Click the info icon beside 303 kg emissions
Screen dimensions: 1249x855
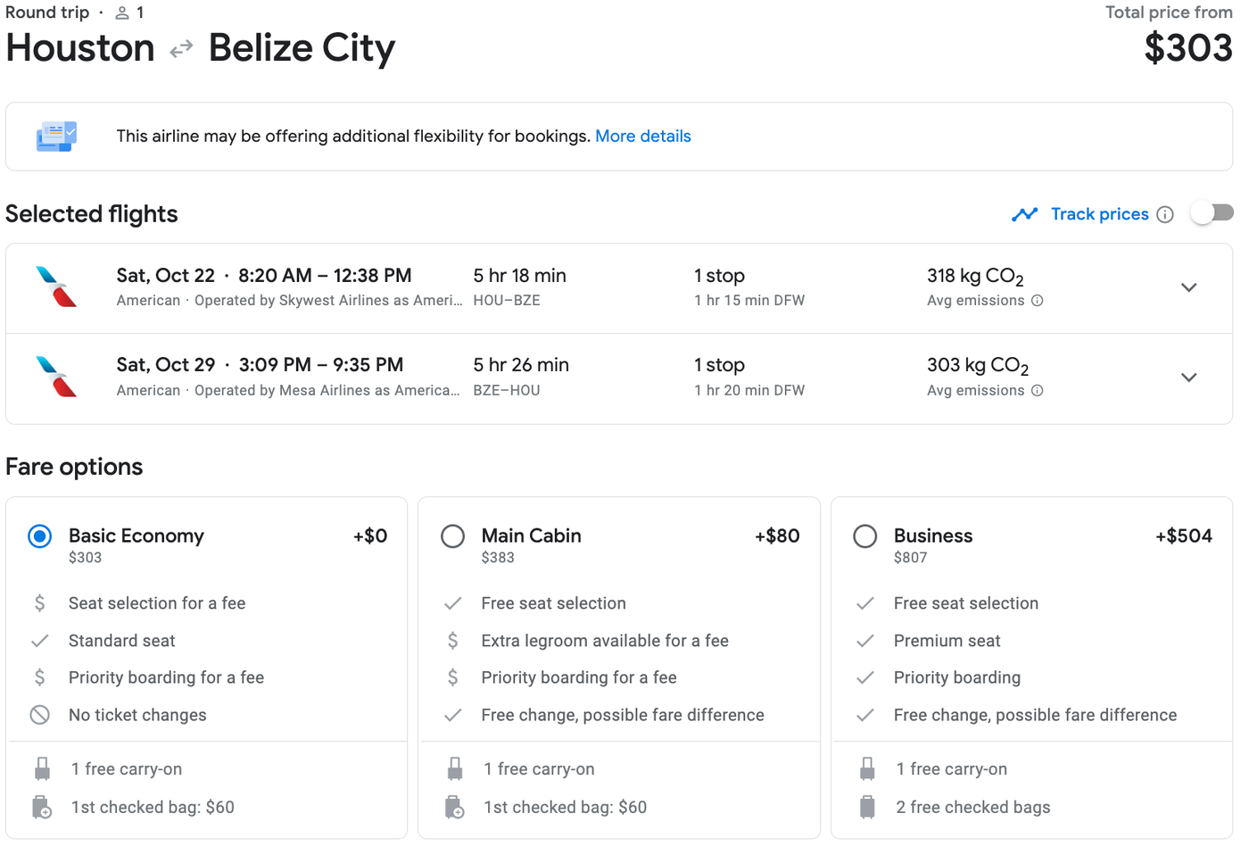(x=1037, y=391)
